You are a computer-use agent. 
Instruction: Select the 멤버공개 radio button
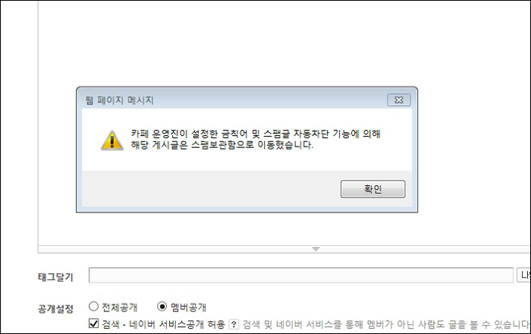[162, 307]
